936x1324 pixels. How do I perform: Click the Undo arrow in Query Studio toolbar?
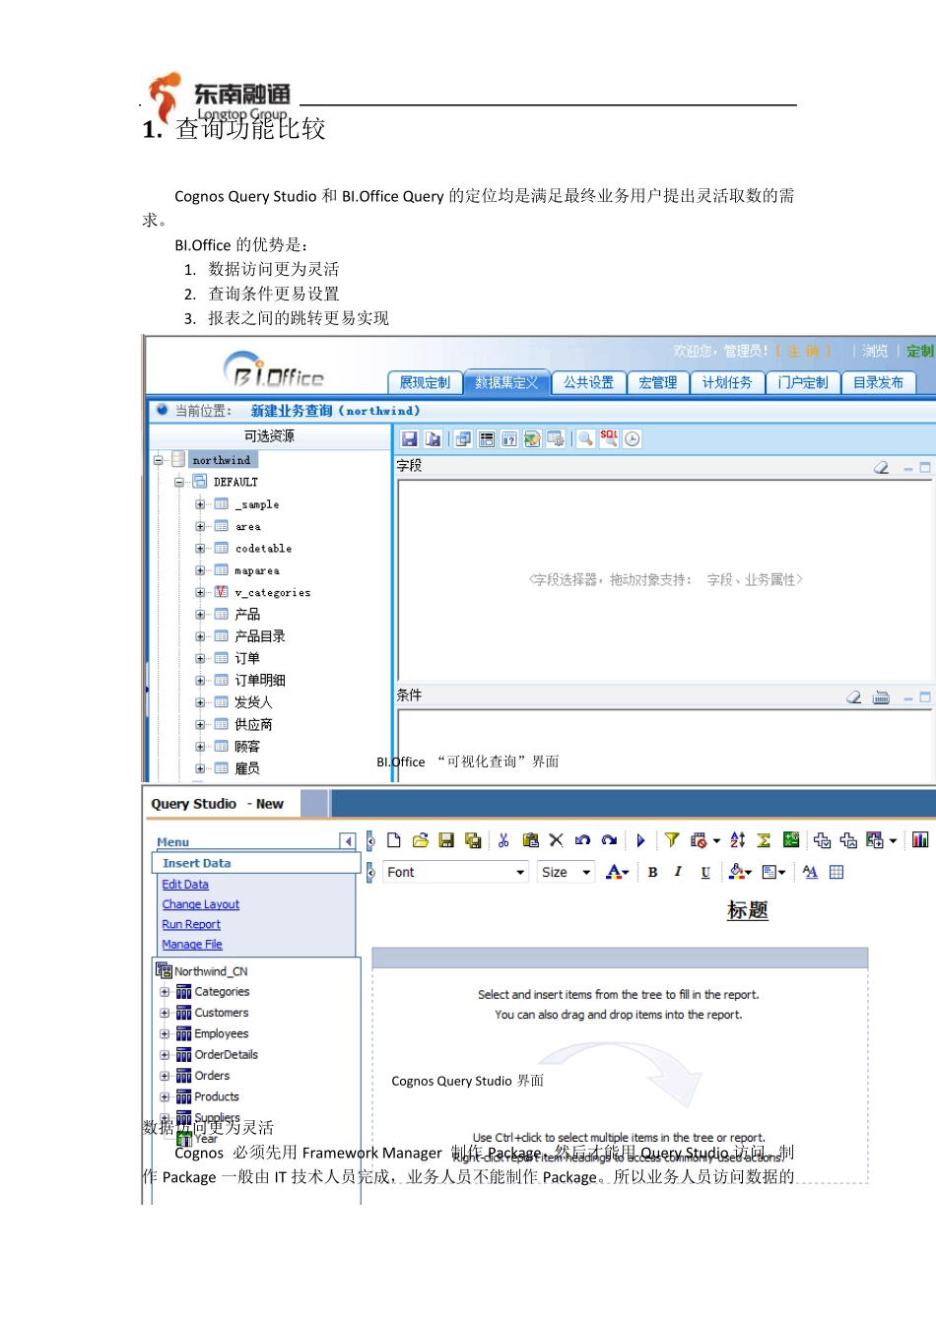coord(582,840)
